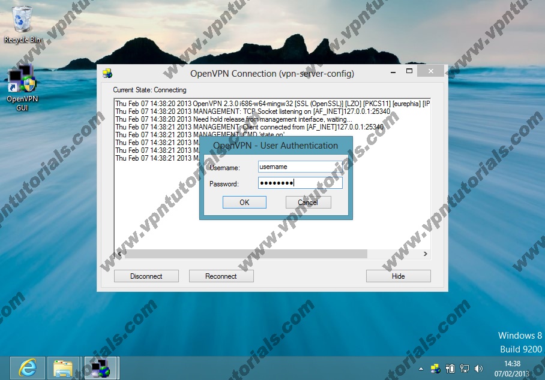This screenshot has height=380, width=545.
Task: Cancel the User Authentication dialog
Action: (308, 203)
